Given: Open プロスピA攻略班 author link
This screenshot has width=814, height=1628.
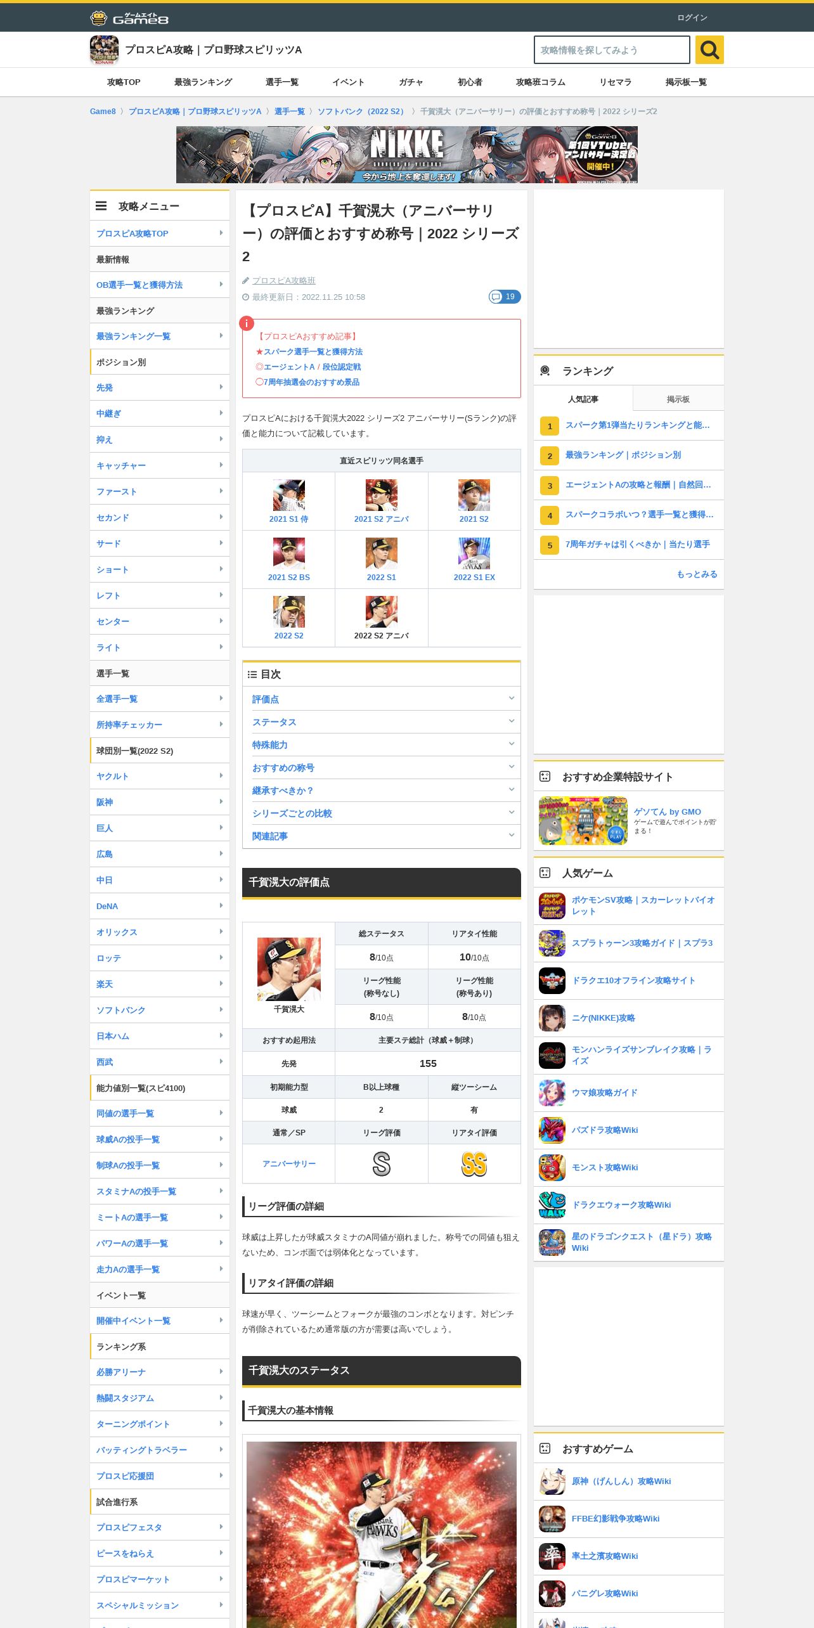Looking at the screenshot, I should (x=283, y=281).
